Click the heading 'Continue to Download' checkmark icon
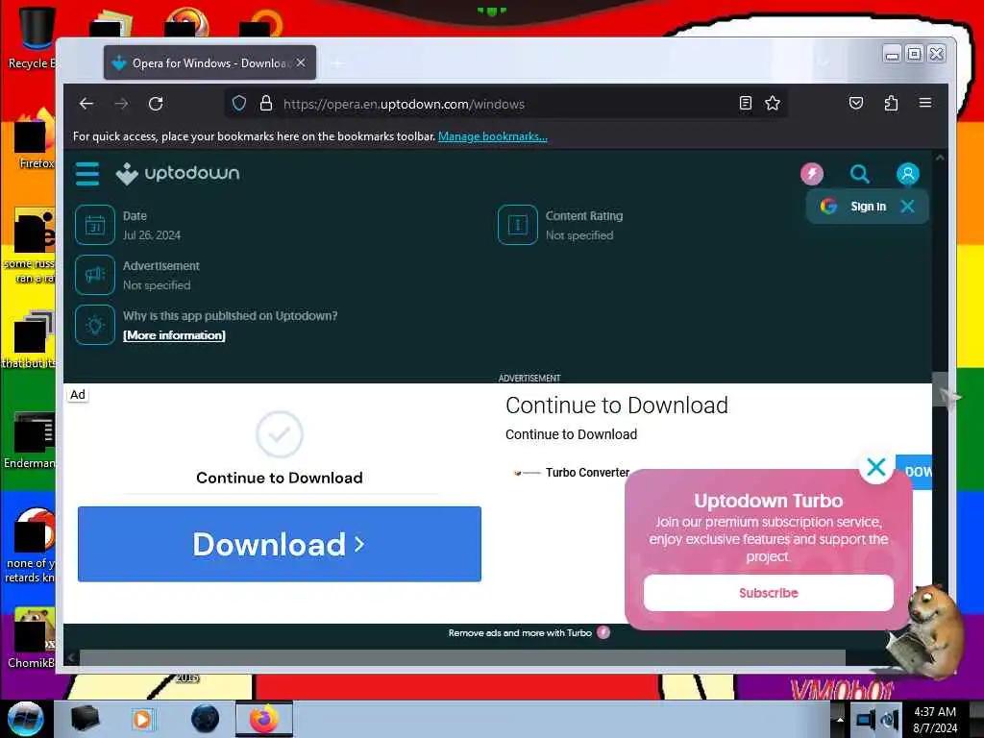The height and width of the screenshot is (738, 984). (280, 434)
